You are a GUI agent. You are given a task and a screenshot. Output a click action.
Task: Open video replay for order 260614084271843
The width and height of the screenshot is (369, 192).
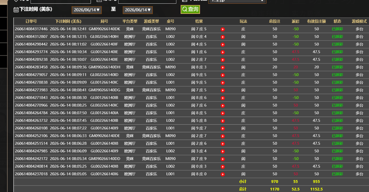[223, 98]
